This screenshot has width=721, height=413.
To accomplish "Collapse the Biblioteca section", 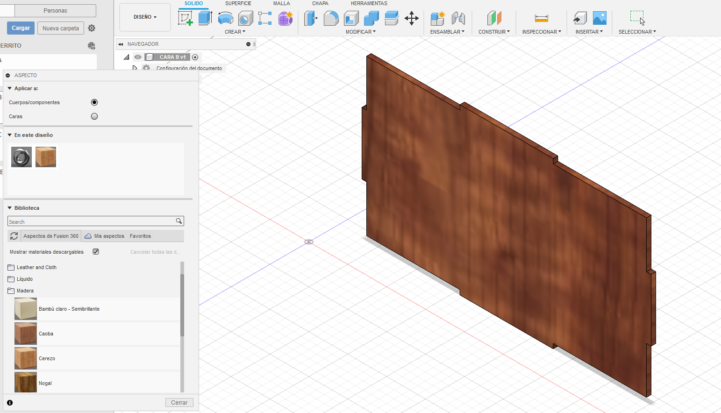I will (9, 208).
